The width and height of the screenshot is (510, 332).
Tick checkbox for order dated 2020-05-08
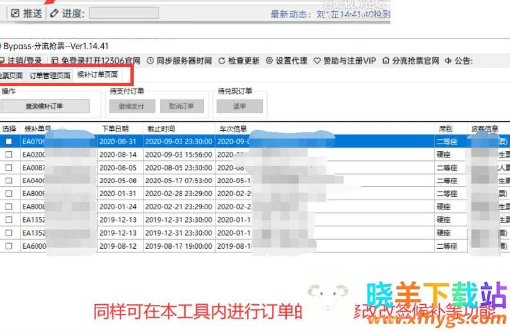(8, 181)
